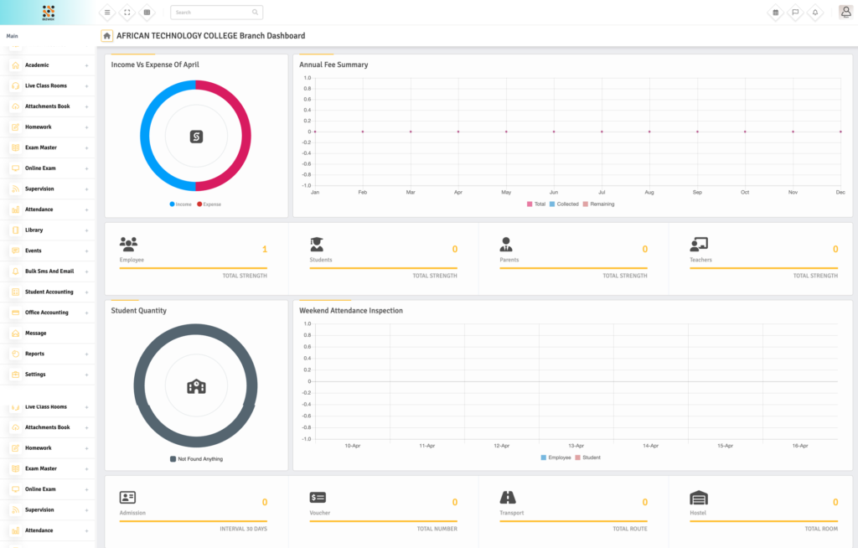858x548 pixels.
Task: Expand the Academic menu plus sign
Action: pos(86,65)
